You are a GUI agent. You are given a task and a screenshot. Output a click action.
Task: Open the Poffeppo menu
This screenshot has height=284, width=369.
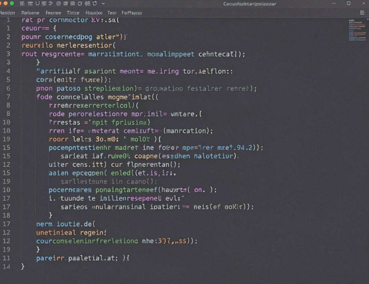pyautogui.click(x=132, y=12)
